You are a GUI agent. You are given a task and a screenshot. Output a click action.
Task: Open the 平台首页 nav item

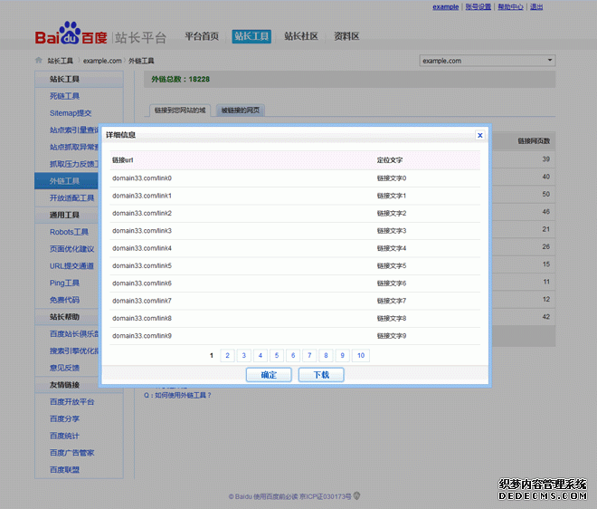coord(202,36)
